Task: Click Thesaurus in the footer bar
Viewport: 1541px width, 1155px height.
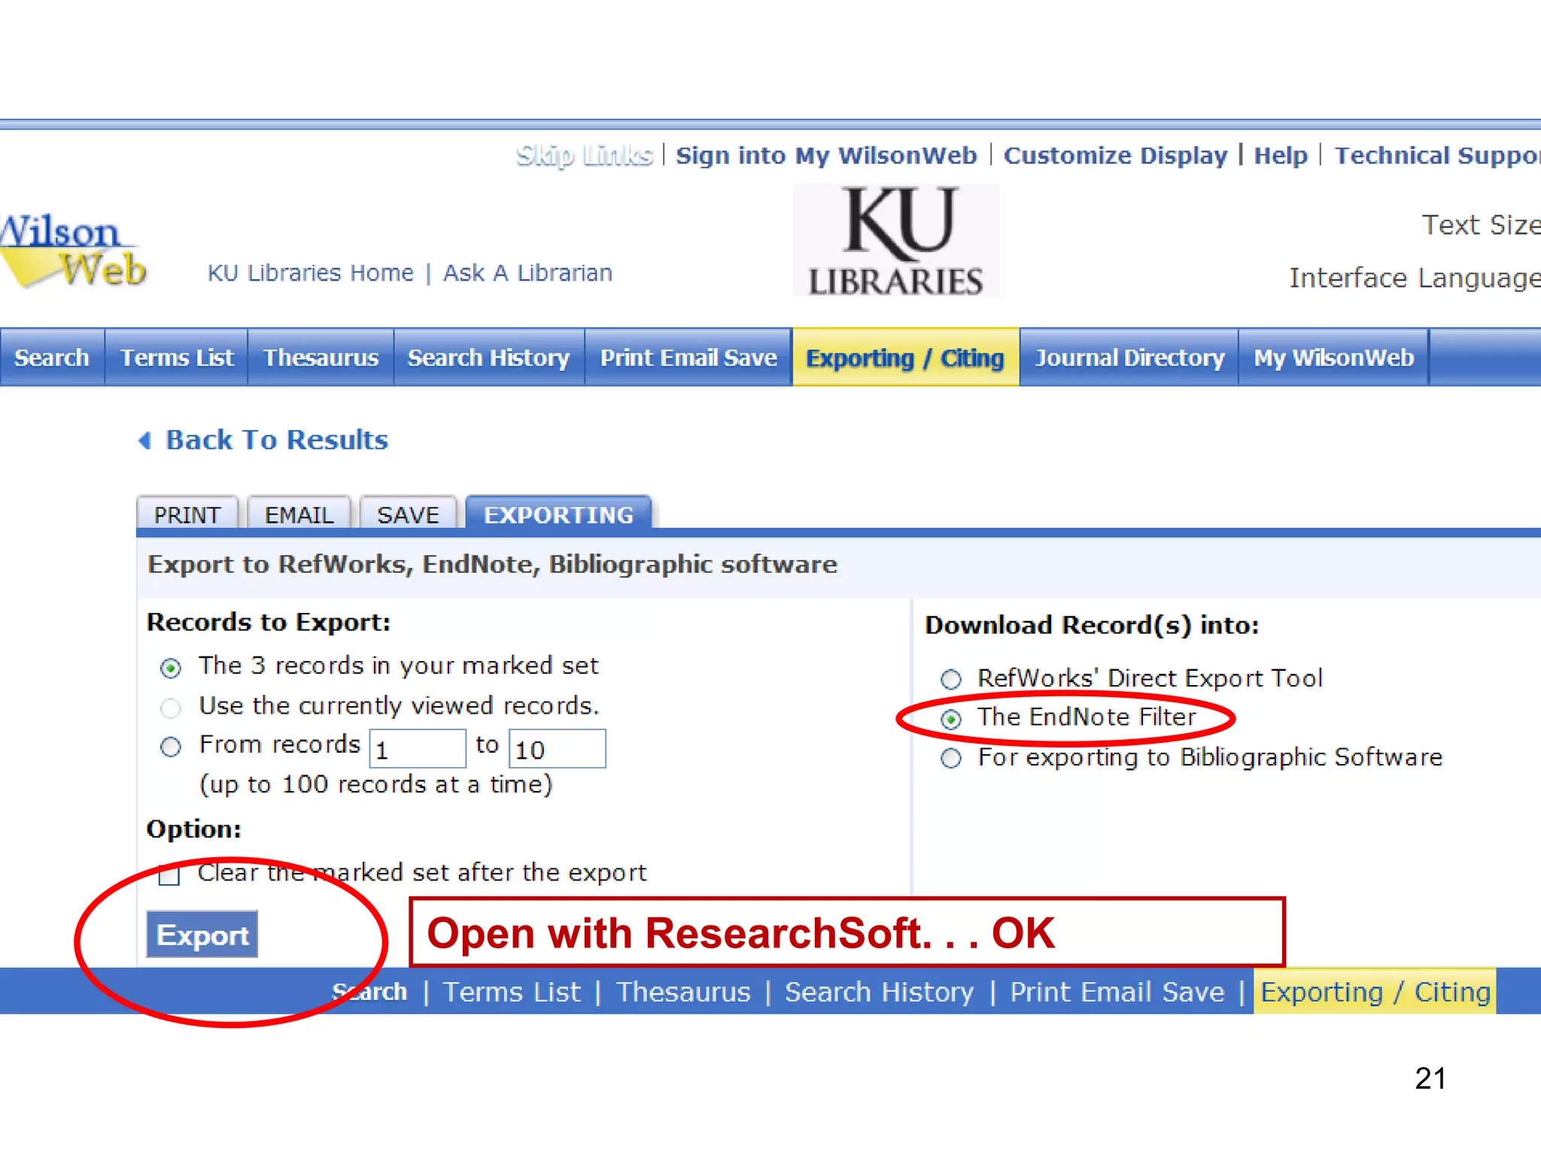Action: (x=684, y=993)
